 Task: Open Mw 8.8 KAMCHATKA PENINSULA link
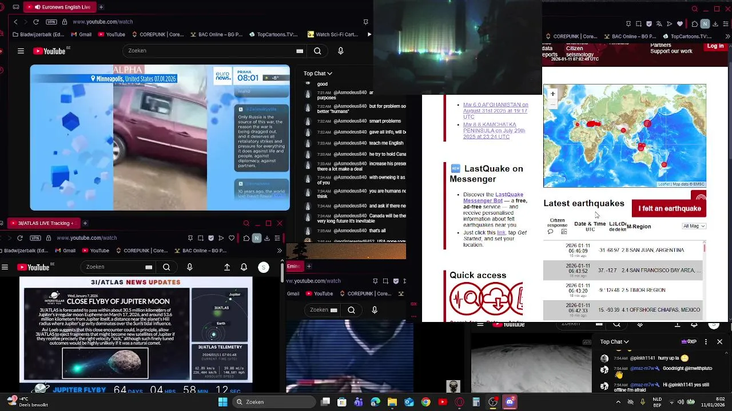point(494,131)
